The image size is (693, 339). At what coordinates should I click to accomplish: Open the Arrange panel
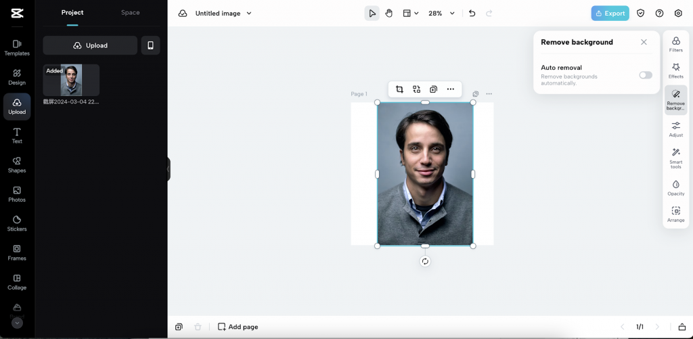(675, 214)
